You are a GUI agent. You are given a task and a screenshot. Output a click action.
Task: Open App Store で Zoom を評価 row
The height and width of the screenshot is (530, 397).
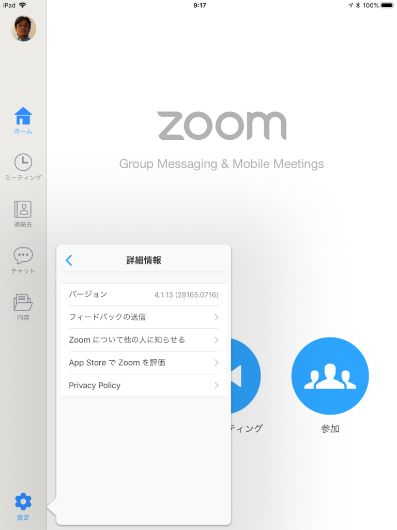144,363
